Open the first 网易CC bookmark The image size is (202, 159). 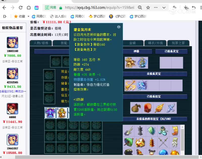tap(39, 16)
